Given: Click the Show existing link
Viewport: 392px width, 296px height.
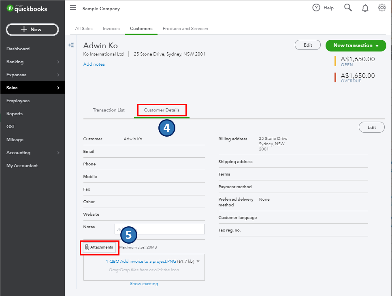Looking at the screenshot, I should (x=144, y=284).
